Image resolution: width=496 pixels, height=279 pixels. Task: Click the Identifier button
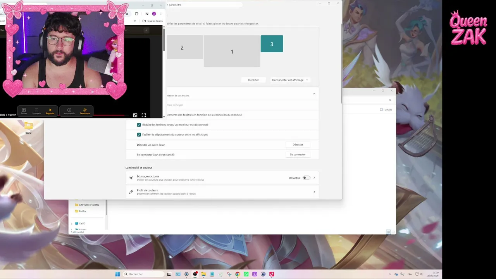click(x=253, y=80)
